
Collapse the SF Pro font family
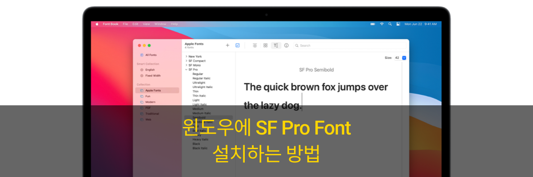[187, 69]
